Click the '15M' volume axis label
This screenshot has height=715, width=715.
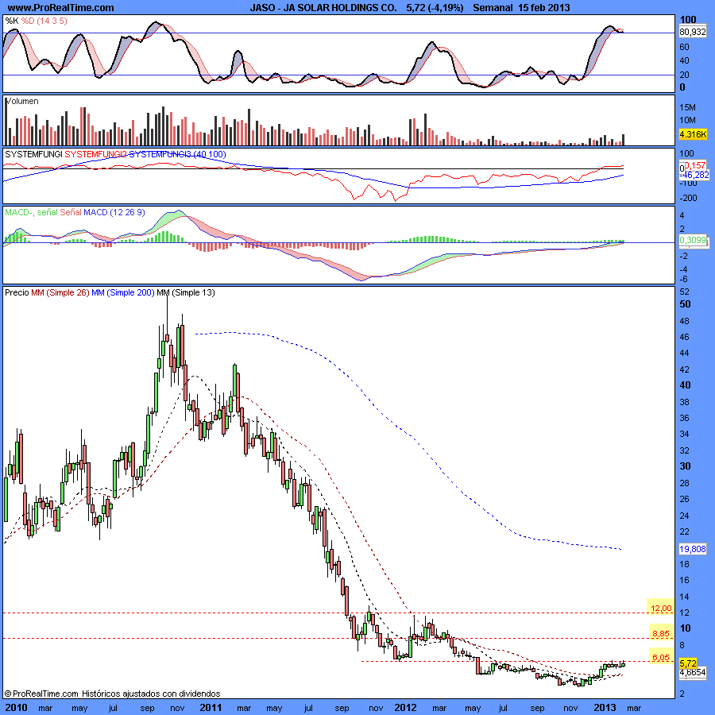point(688,107)
